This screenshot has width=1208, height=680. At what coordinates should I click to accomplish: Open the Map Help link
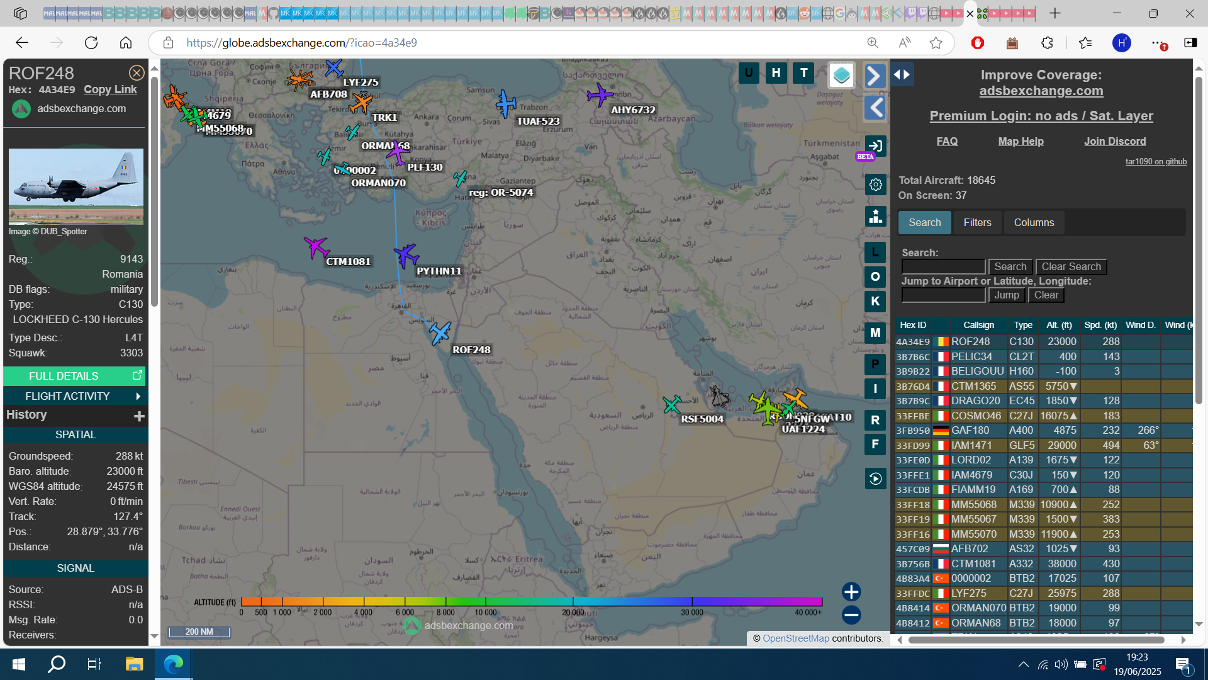tap(1021, 142)
